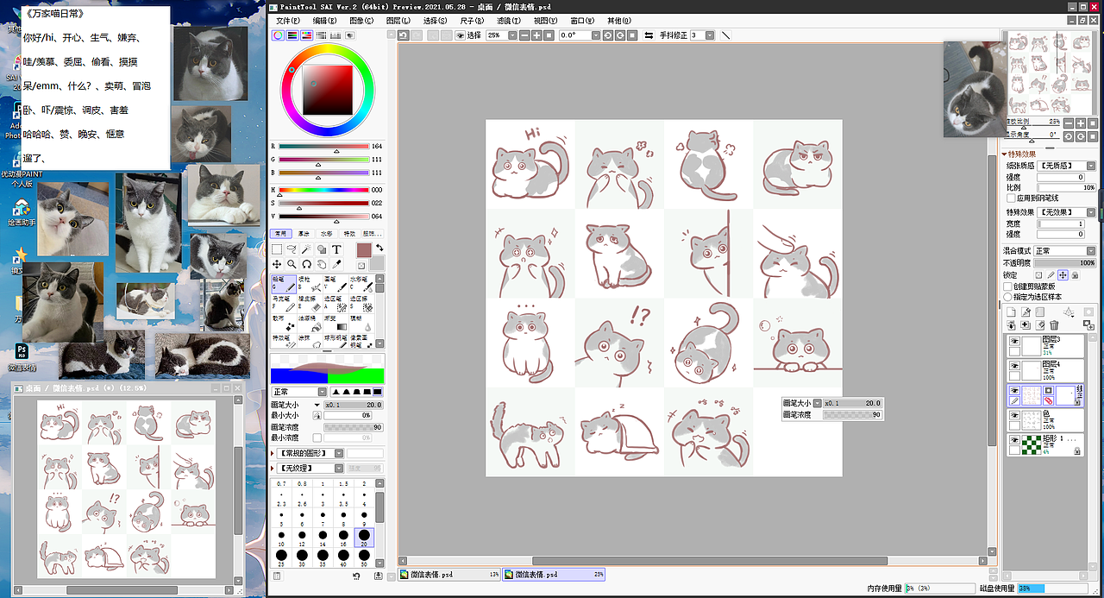Select the rotate canvas tool
The width and height of the screenshot is (1104, 598).
(306, 264)
